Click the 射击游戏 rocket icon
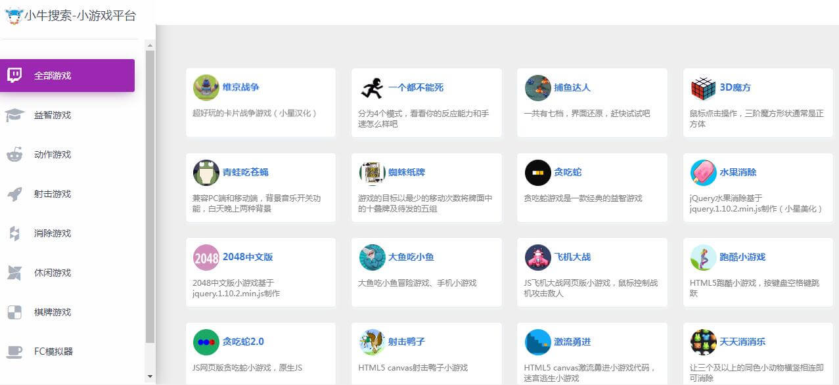The image size is (839, 385). click(x=15, y=194)
